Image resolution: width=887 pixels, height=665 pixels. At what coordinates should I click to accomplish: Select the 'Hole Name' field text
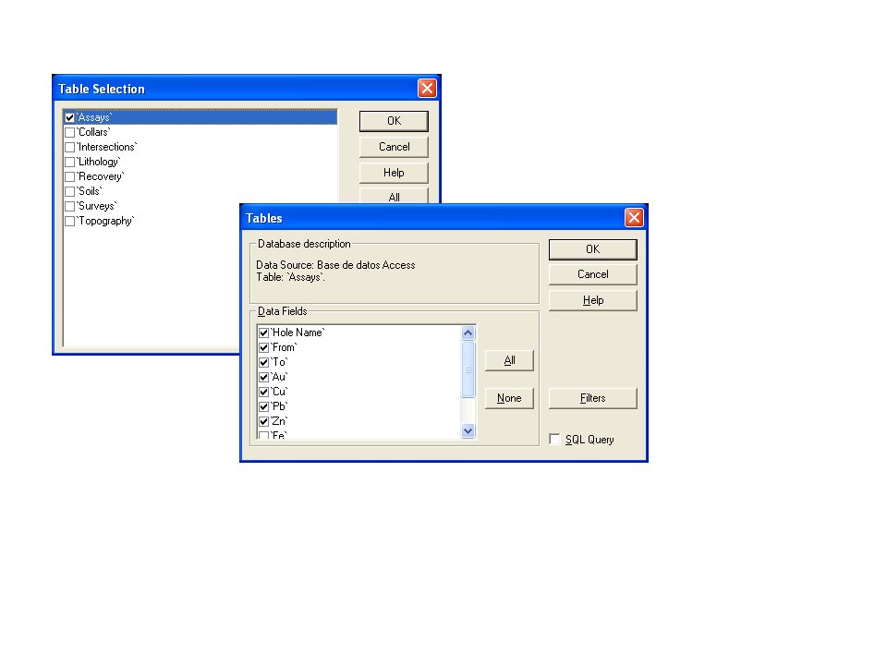click(298, 332)
